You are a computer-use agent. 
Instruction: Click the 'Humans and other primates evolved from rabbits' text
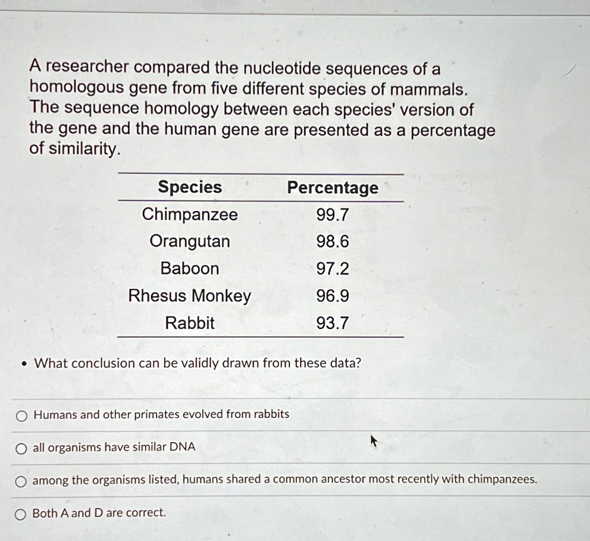(x=161, y=415)
